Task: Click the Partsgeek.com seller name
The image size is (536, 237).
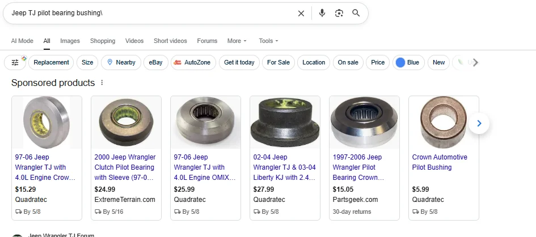Action: click(x=355, y=200)
